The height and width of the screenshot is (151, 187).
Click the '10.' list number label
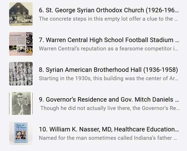[x=43, y=129]
